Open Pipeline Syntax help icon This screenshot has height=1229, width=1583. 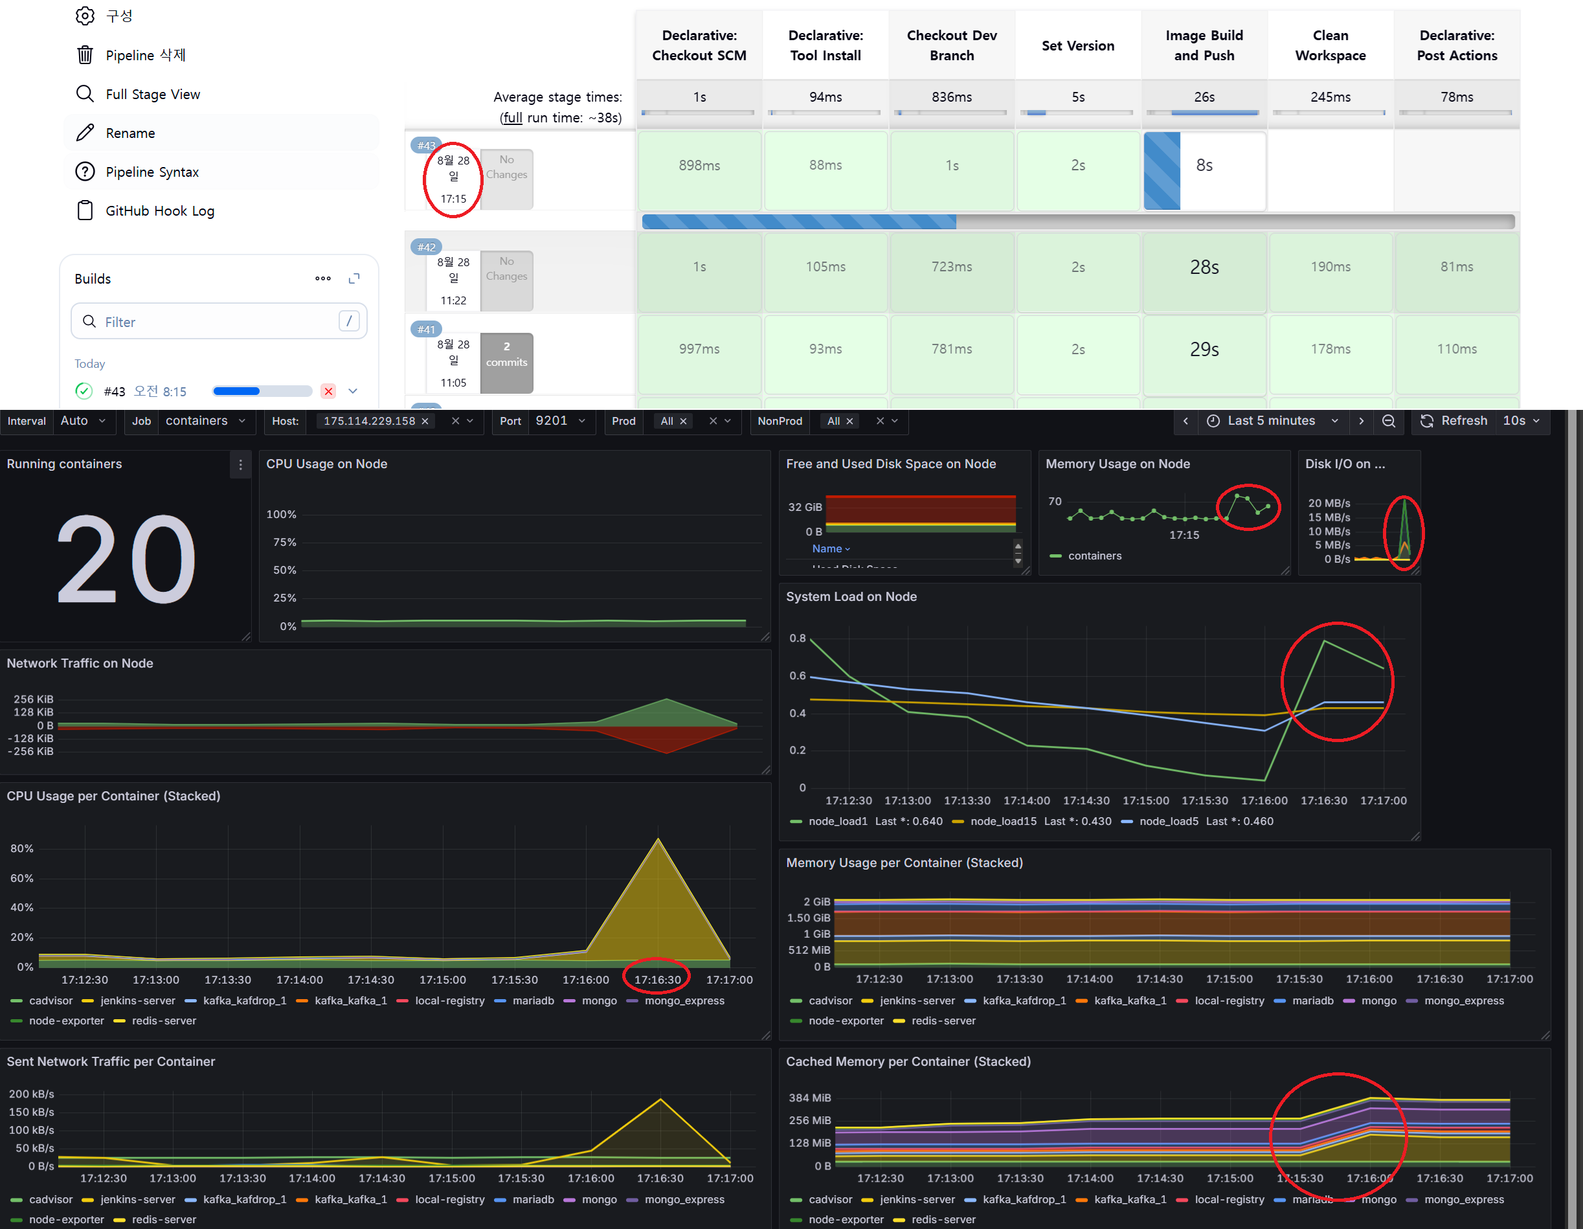85,172
